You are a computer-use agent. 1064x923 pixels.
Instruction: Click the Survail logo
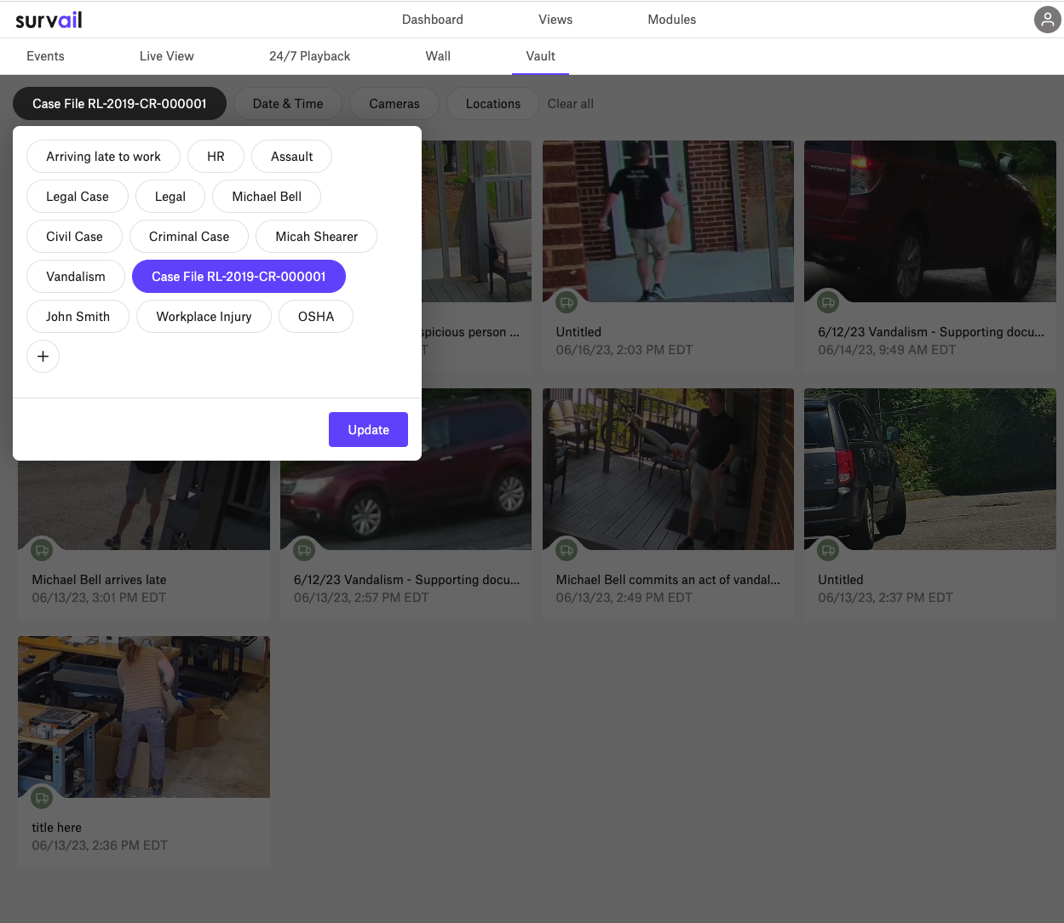[x=49, y=19]
